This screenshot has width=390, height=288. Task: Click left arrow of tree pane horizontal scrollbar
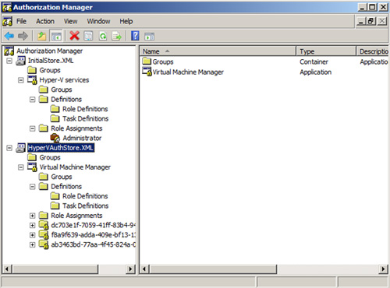click(x=7, y=269)
